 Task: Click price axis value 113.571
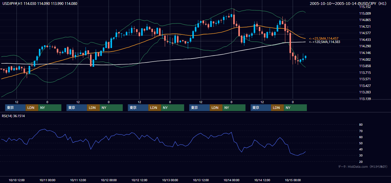click(365, 79)
